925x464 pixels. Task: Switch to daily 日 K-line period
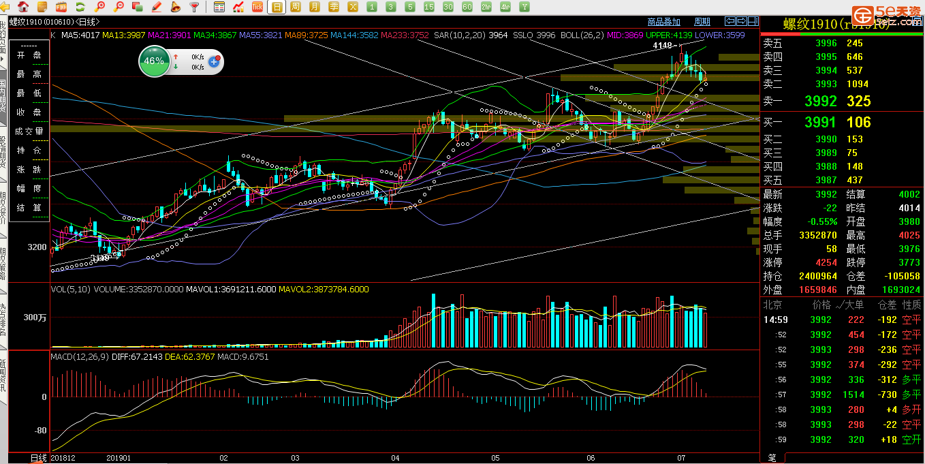277,7
